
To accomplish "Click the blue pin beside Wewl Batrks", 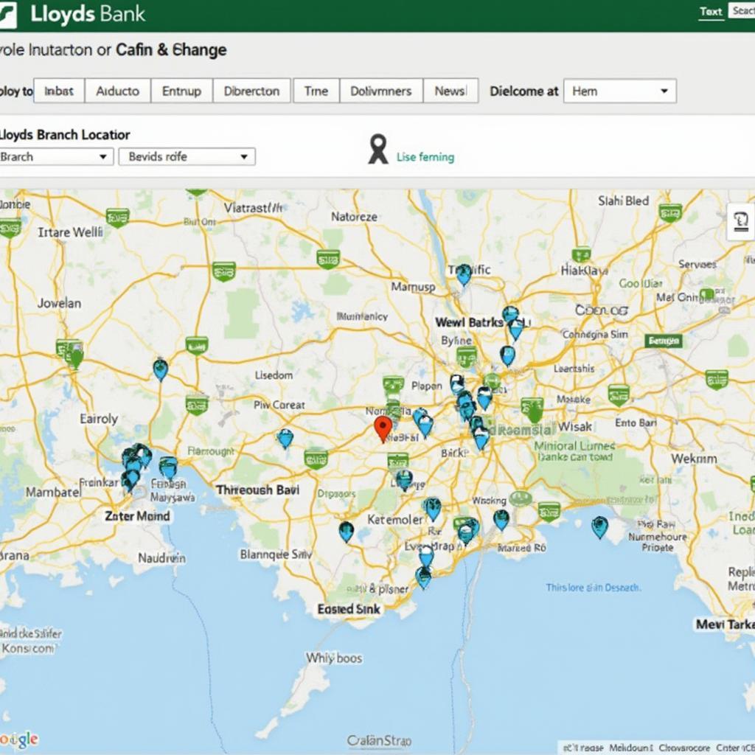I will pyautogui.click(x=515, y=329).
